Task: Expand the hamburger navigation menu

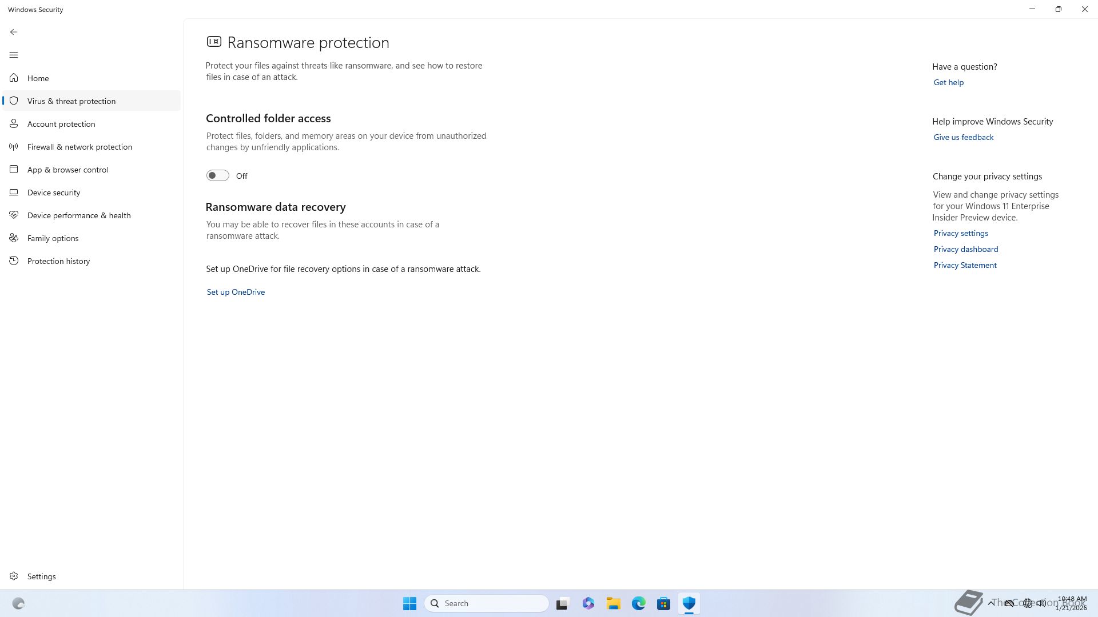Action: 14,55
